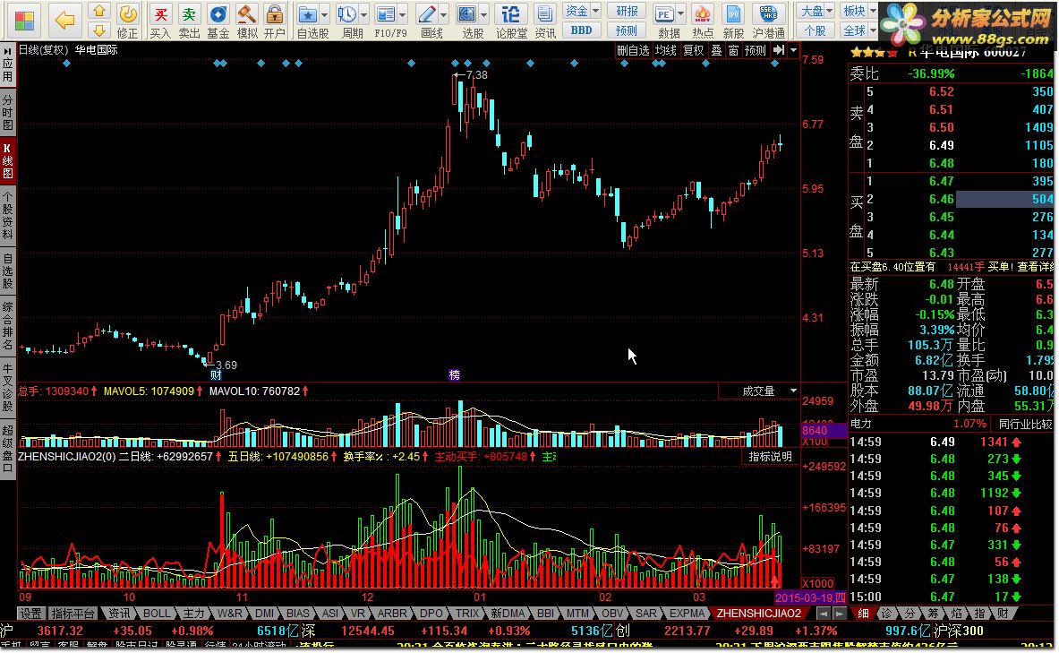Screen dimensions: 1059x653
Task: Click the BBD button
Action: (582, 30)
